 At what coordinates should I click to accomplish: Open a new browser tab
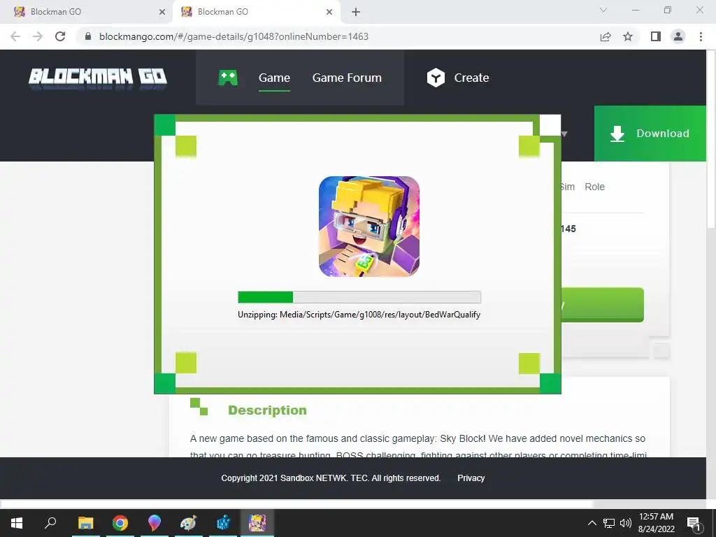[x=356, y=13]
